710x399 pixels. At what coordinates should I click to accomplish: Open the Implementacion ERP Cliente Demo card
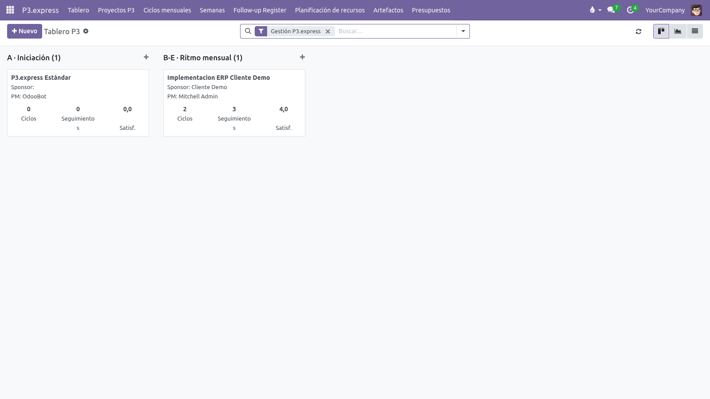234,103
